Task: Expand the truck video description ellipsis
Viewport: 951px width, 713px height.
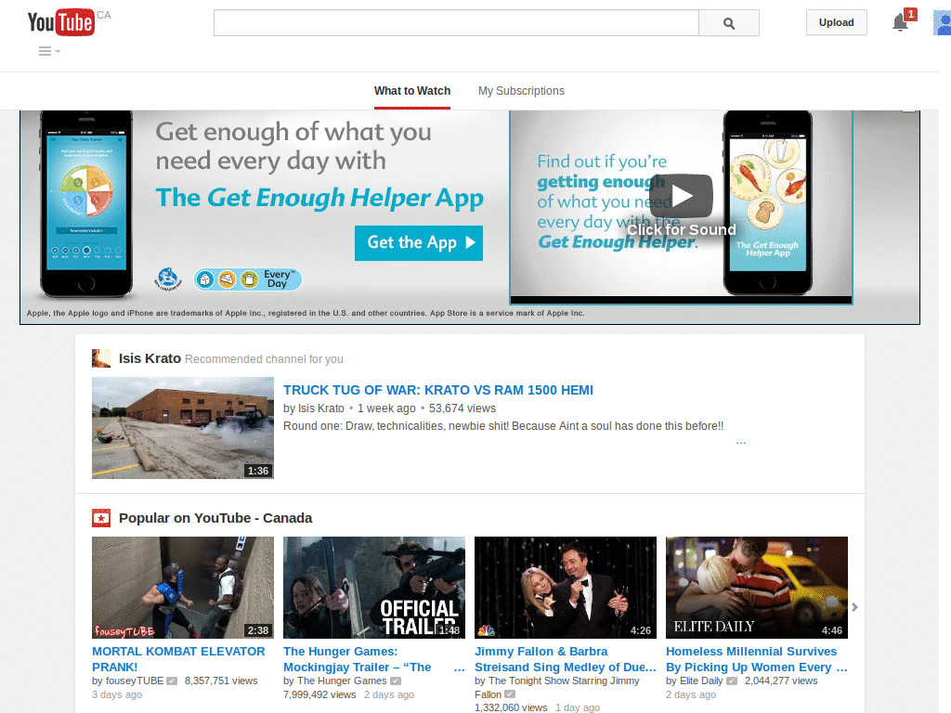Action: point(740,443)
